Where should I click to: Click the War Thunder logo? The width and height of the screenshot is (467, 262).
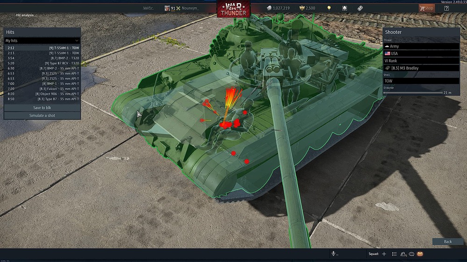[x=233, y=9]
